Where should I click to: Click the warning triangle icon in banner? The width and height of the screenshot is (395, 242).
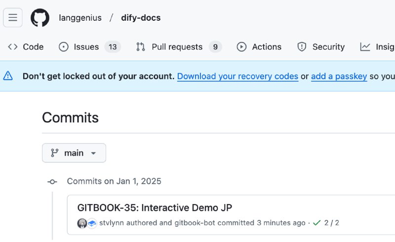8,76
